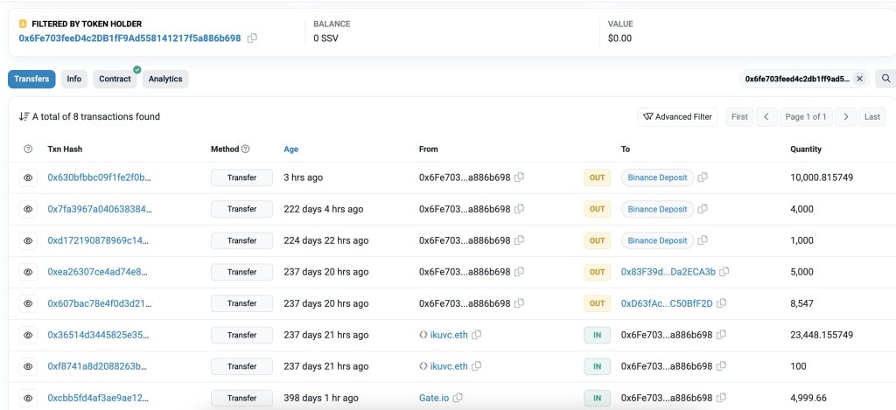Switch to the Analytics tab
This screenshot has height=410, width=896.
(165, 79)
